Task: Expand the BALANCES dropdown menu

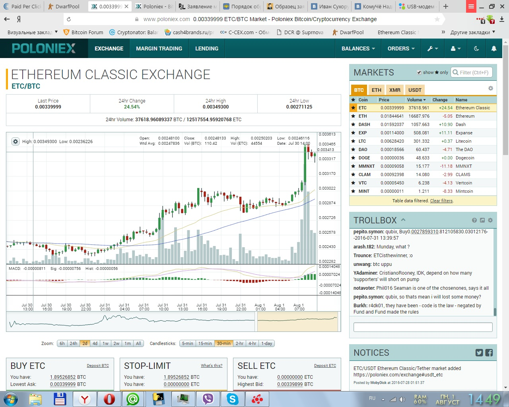Action: tap(358, 48)
